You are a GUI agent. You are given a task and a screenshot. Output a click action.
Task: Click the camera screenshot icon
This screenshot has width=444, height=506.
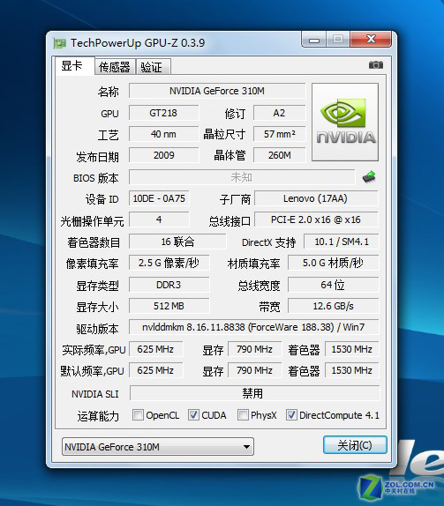pyautogui.click(x=375, y=65)
